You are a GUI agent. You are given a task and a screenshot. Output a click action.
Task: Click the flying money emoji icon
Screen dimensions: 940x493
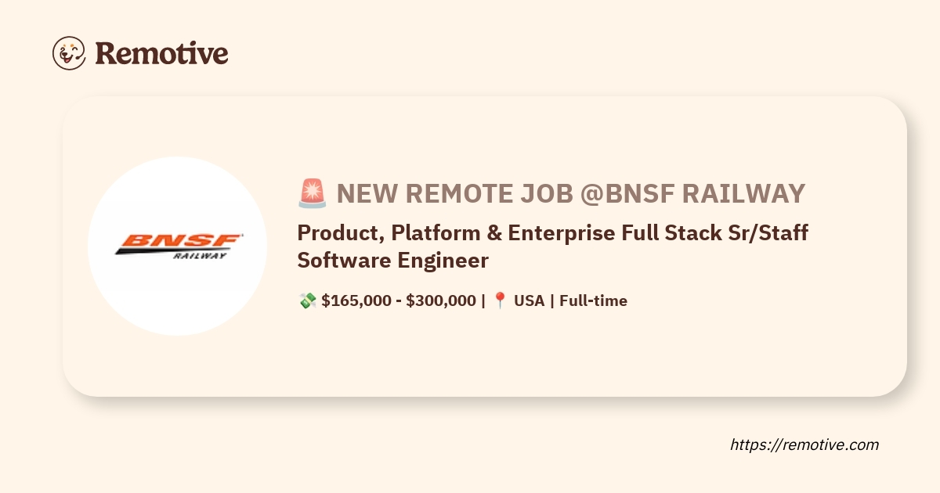coord(307,300)
